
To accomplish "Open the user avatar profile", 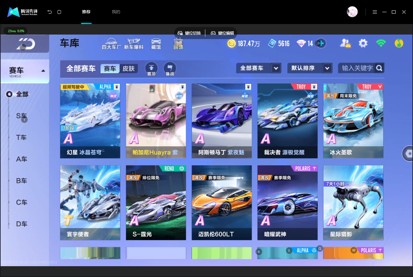I will point(352,12).
